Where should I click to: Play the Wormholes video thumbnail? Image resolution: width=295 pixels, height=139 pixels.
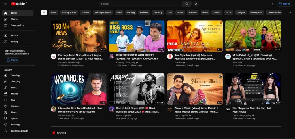(x=78, y=89)
